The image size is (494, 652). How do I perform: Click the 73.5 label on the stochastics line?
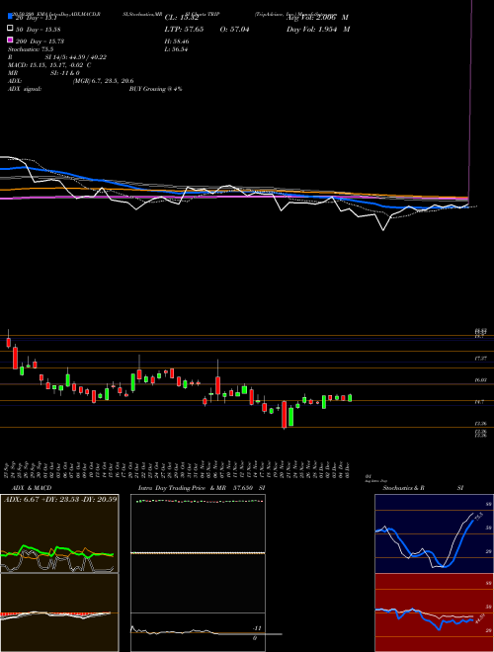point(478,517)
